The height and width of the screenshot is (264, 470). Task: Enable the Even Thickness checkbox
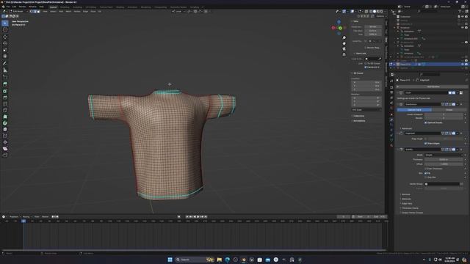pyautogui.click(x=426, y=169)
